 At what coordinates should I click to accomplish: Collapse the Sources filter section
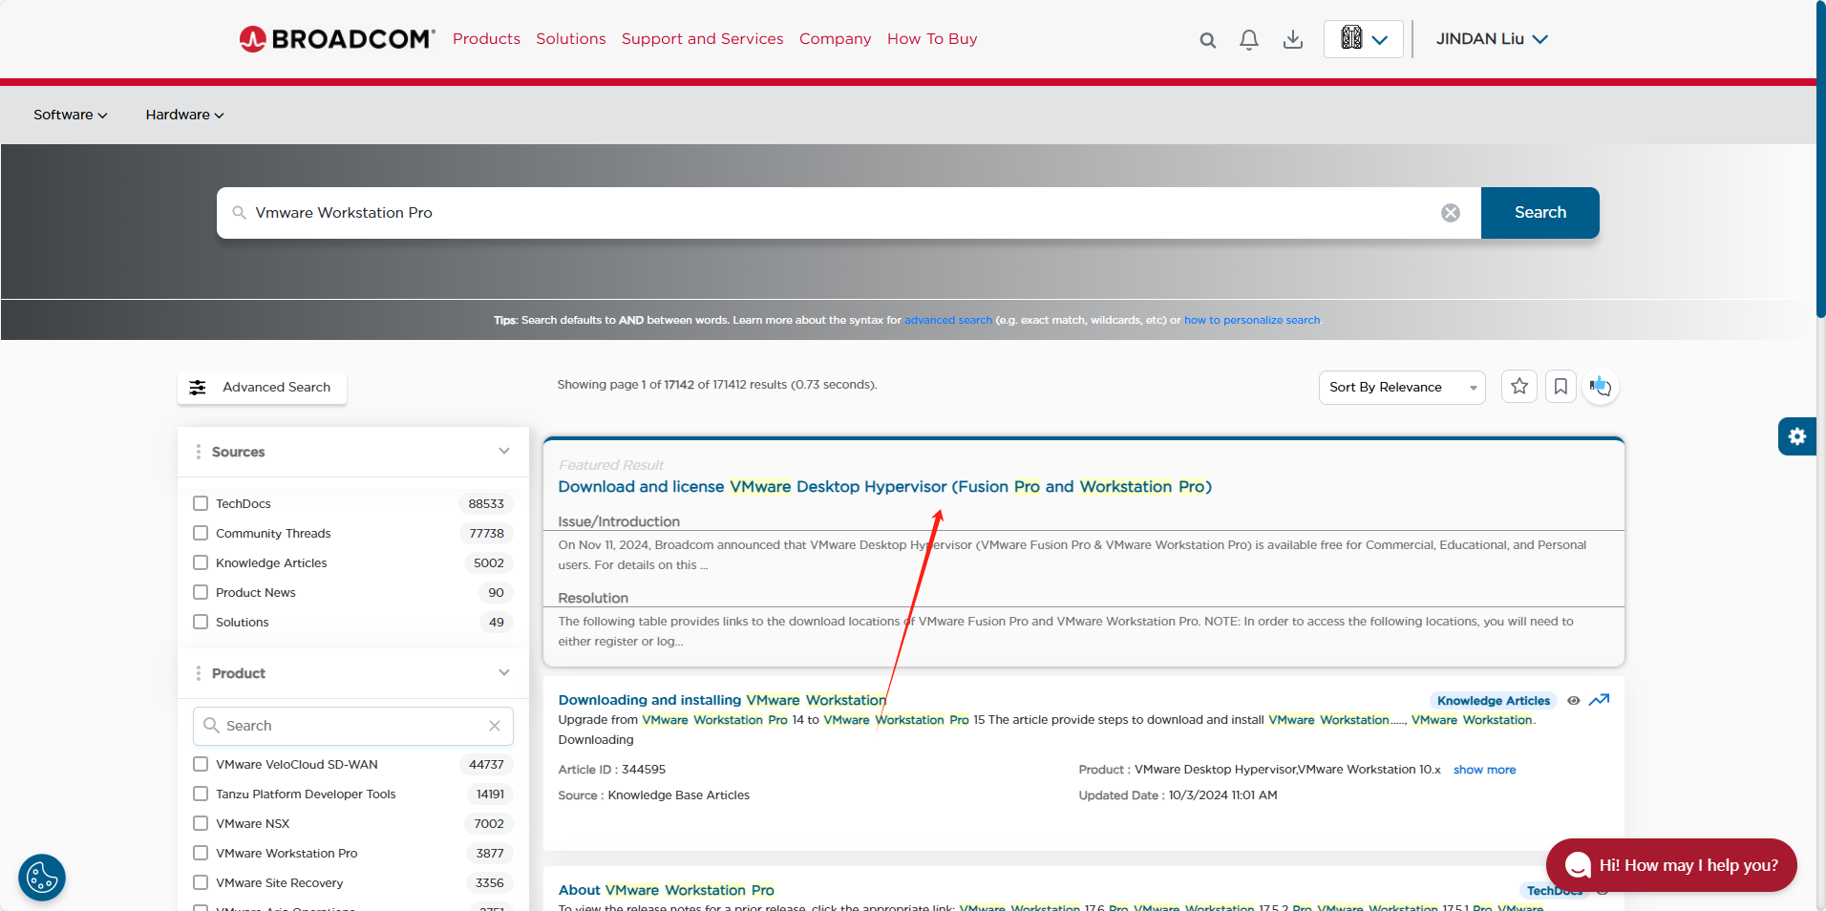(504, 451)
